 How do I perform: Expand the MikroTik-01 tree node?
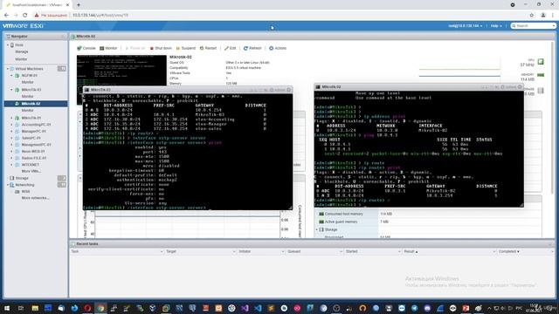(x=11, y=118)
